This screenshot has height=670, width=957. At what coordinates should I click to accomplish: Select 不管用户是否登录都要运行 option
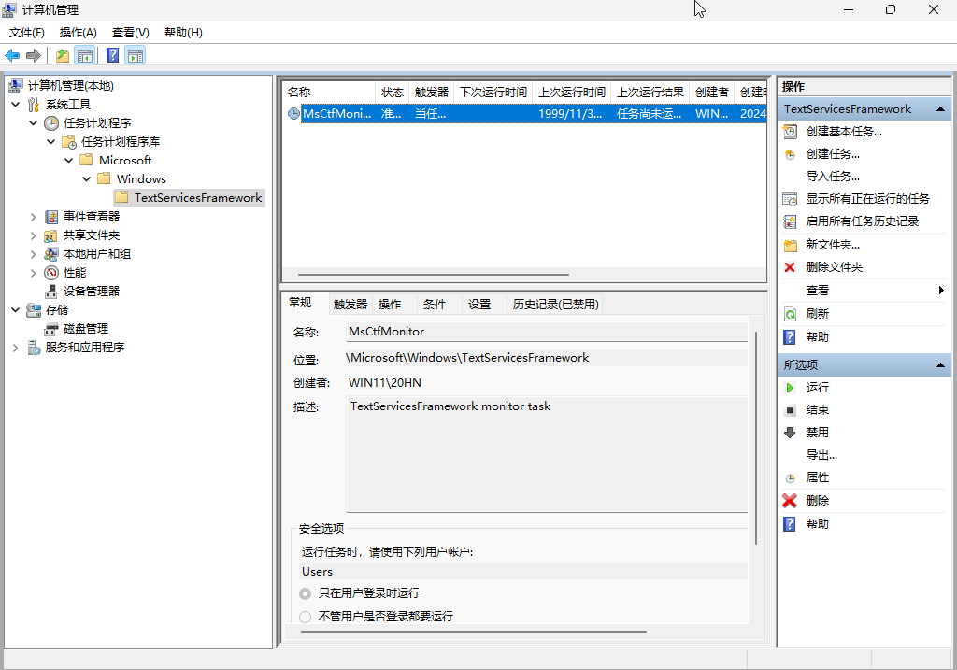pos(304,617)
